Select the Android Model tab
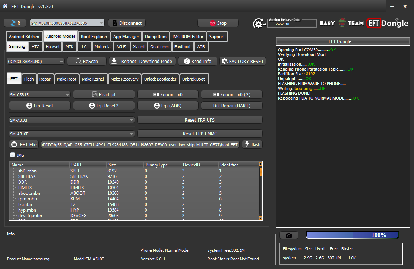 pyautogui.click(x=60, y=36)
